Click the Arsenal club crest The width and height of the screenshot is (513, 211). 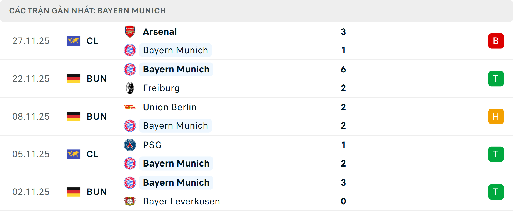click(x=130, y=31)
